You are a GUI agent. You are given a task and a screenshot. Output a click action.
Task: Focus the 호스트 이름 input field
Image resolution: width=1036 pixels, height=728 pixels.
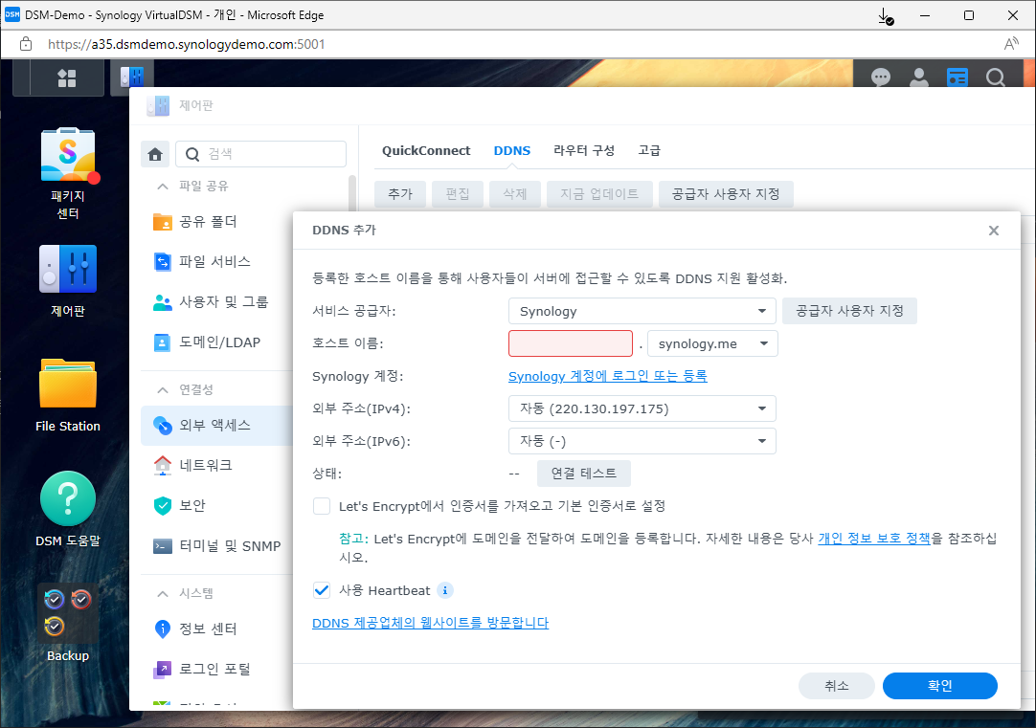coord(571,343)
